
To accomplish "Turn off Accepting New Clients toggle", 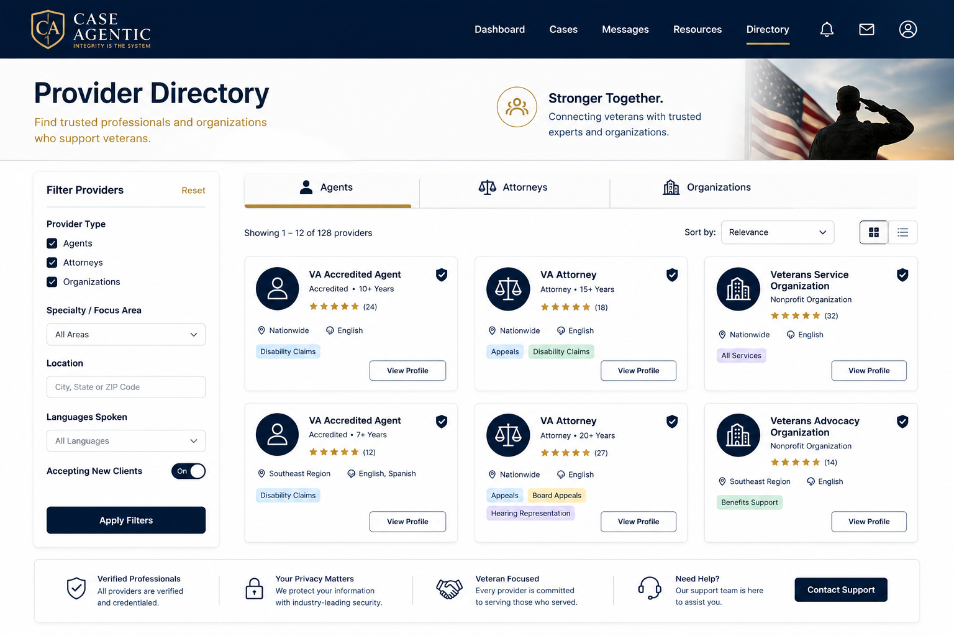I will tap(188, 471).
